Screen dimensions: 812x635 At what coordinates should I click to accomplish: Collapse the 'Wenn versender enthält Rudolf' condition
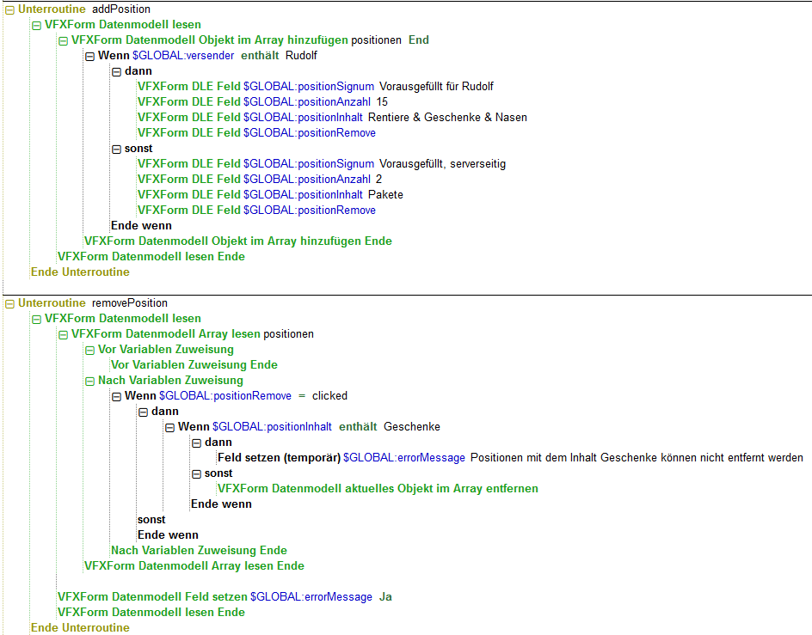(89, 56)
